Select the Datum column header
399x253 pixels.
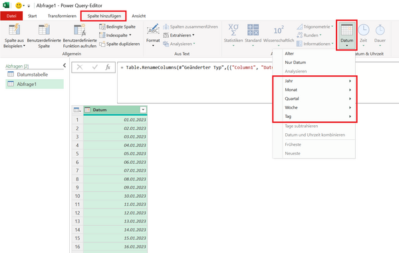pyautogui.click(x=115, y=110)
